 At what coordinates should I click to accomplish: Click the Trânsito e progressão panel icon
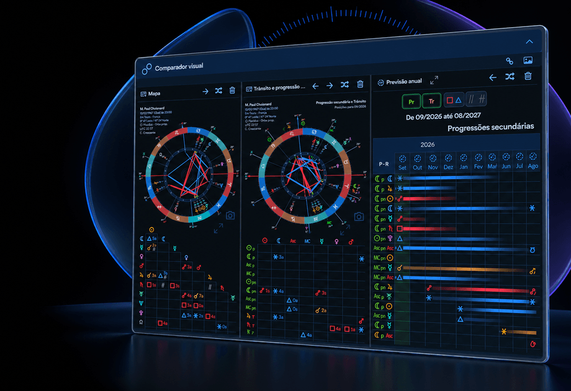[x=249, y=89]
